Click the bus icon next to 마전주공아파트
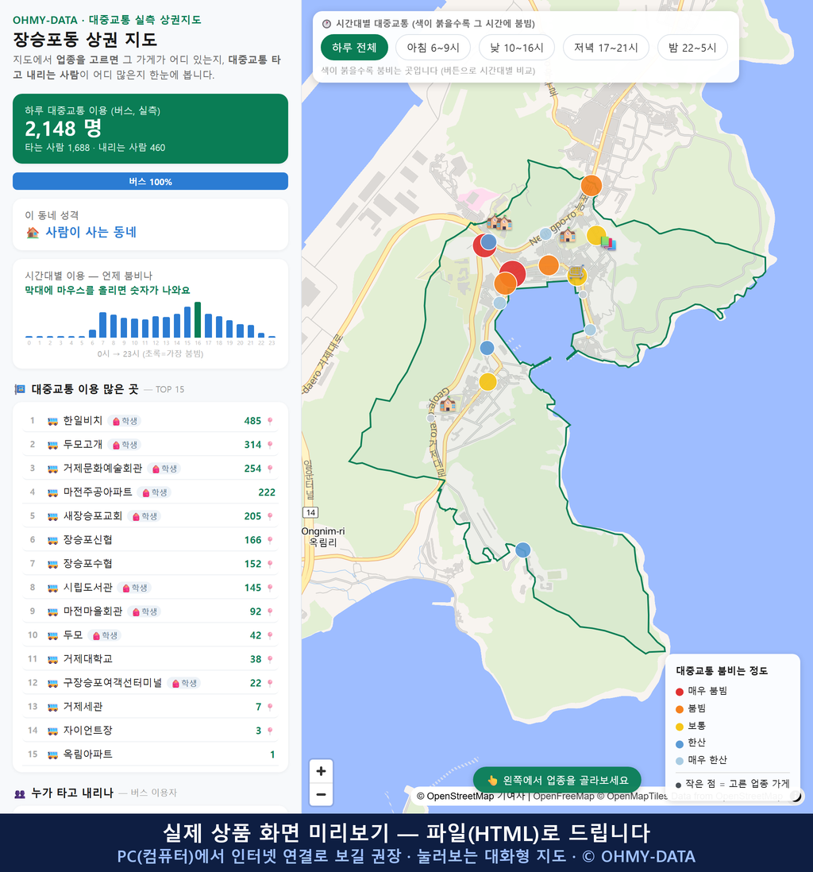 (52, 492)
